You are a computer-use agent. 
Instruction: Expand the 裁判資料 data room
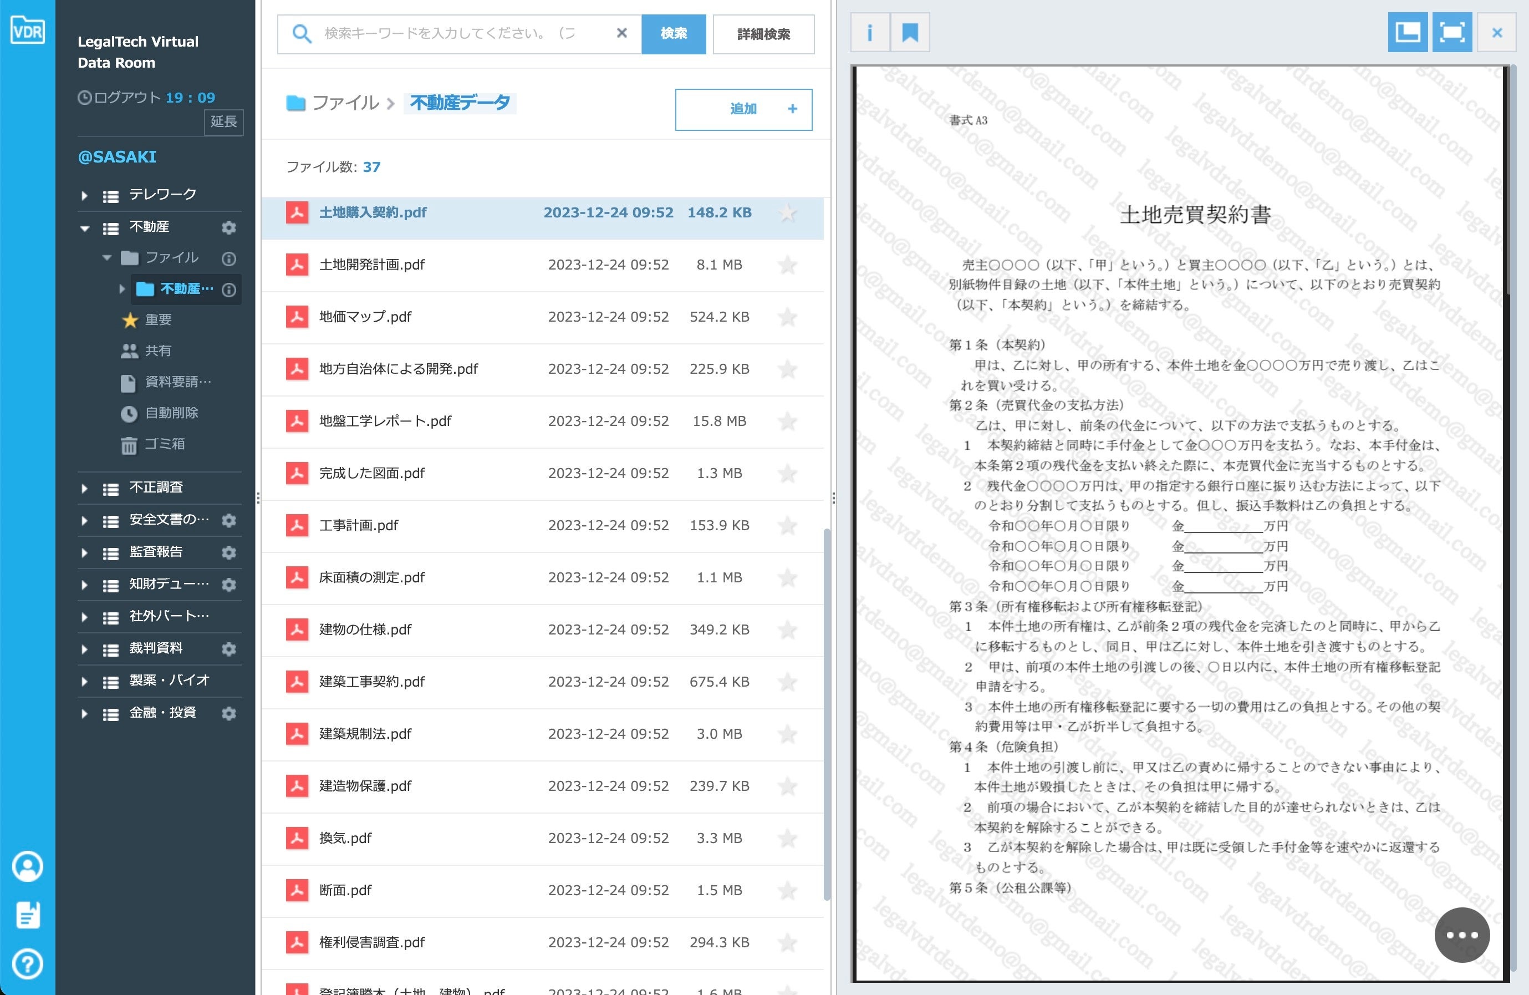tap(84, 649)
